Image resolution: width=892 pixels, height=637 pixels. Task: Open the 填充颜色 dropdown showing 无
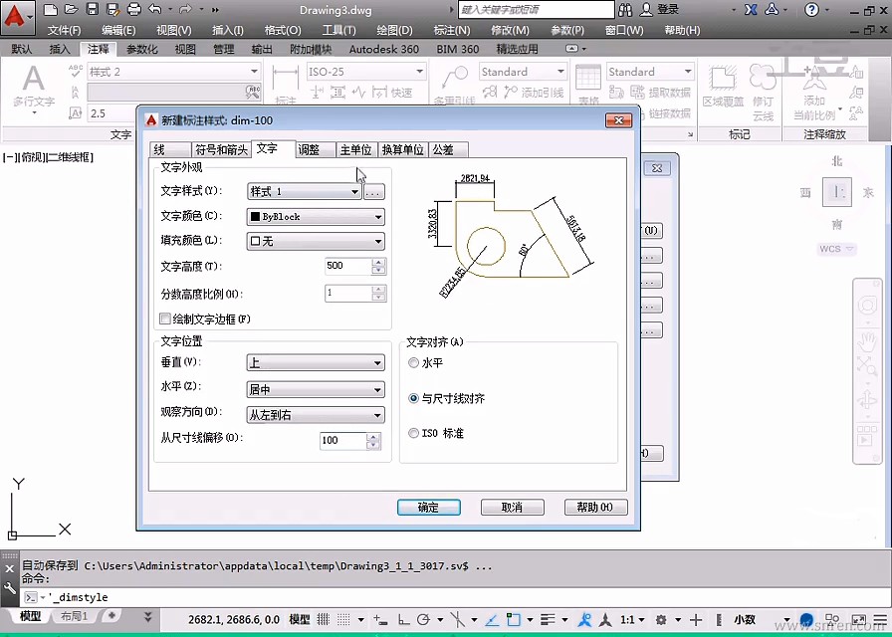tap(316, 241)
